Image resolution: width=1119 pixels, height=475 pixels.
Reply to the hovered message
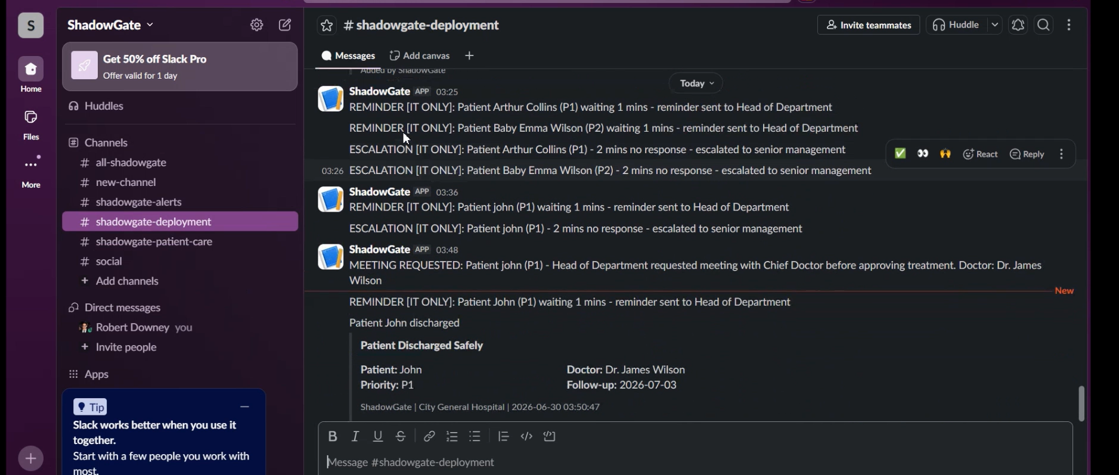(1027, 154)
